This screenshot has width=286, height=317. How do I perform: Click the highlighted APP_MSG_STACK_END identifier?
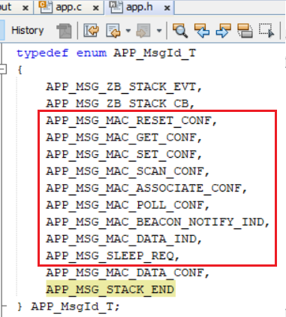pyautogui.click(x=110, y=289)
